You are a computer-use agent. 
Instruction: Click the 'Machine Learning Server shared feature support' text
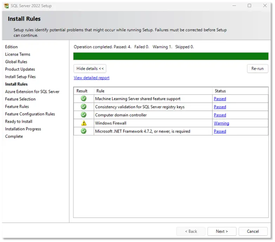pyautogui.click(x=138, y=99)
